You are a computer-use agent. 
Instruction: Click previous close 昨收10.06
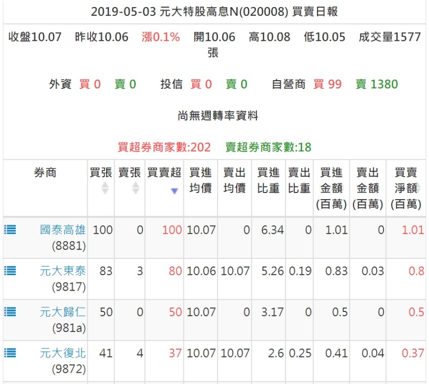[x=102, y=37]
